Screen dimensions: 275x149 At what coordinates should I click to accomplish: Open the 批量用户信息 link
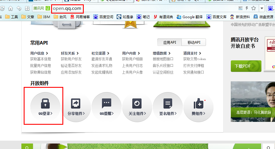coord(40,66)
